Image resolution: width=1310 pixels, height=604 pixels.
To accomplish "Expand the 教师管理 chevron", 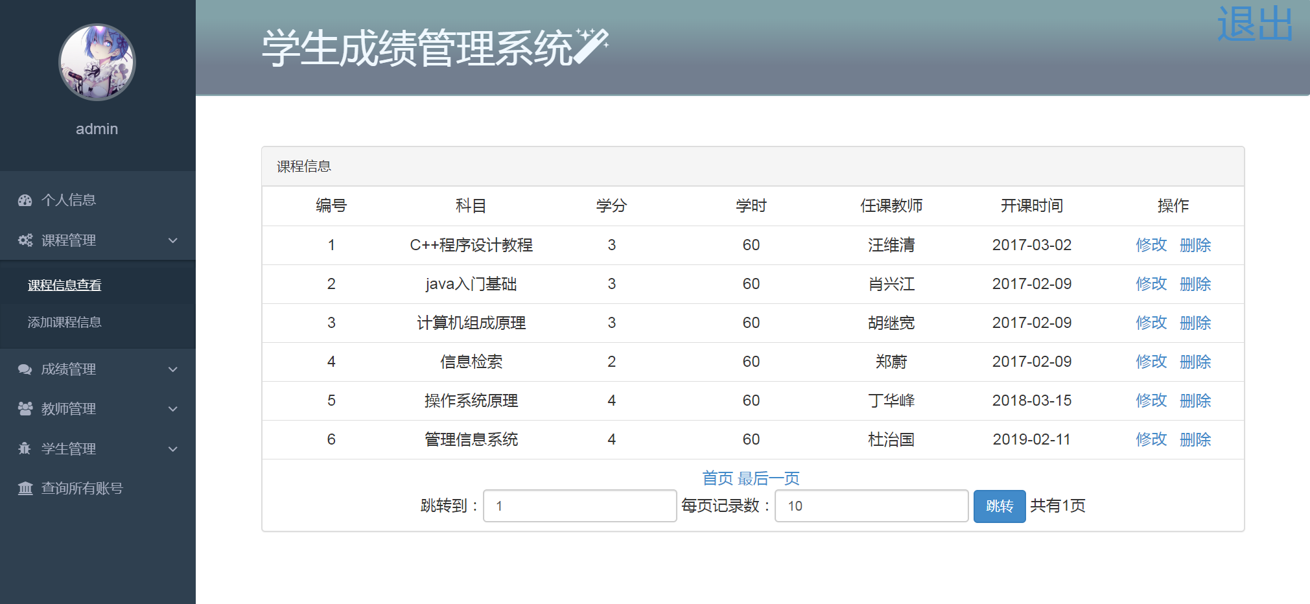I will [173, 409].
